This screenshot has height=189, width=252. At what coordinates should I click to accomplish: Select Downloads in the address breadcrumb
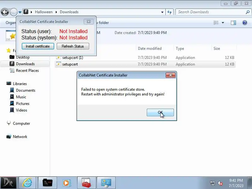[69, 12]
